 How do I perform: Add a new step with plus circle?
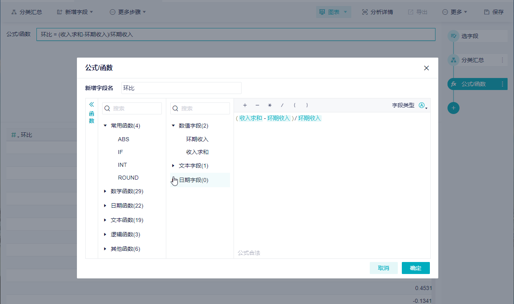point(454,108)
